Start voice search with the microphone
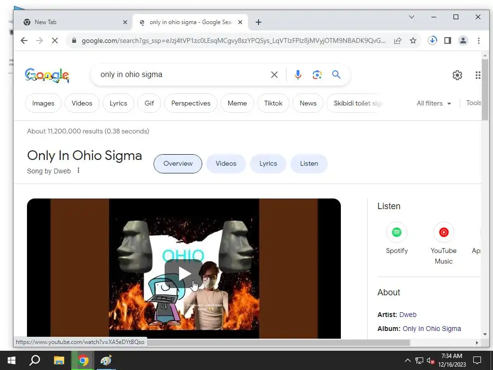 [298, 75]
